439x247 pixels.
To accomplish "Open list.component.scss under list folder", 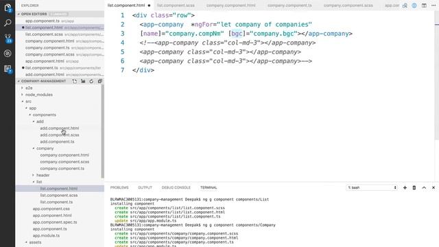I will [x=59, y=196].
